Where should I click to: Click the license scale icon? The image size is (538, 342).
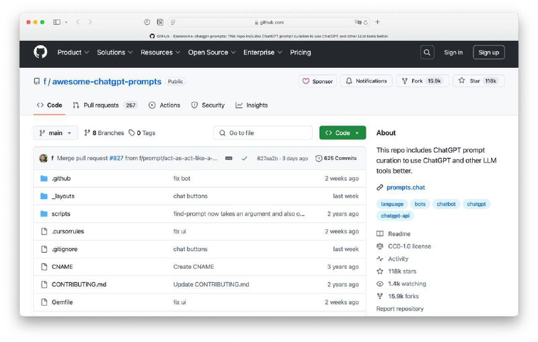(380, 246)
